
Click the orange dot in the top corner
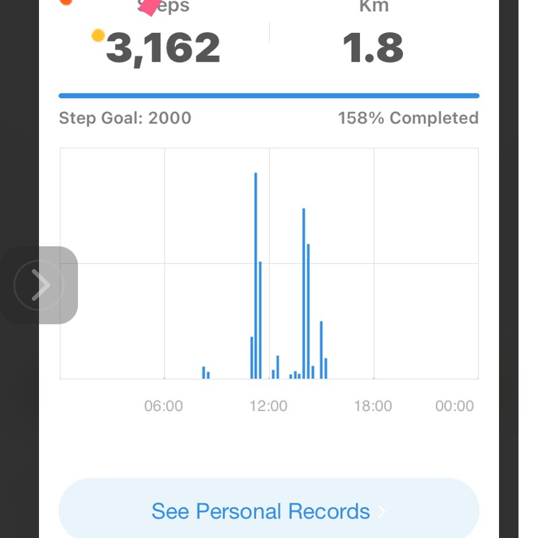point(66,2)
